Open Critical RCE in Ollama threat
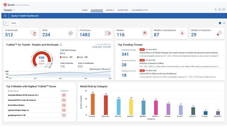 point(158,74)
